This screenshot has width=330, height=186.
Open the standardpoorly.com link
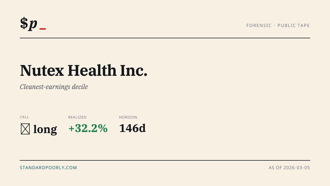48,168
